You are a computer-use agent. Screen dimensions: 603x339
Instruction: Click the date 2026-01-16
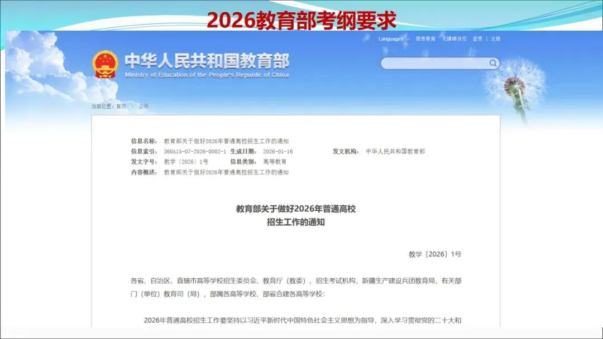coord(277,152)
